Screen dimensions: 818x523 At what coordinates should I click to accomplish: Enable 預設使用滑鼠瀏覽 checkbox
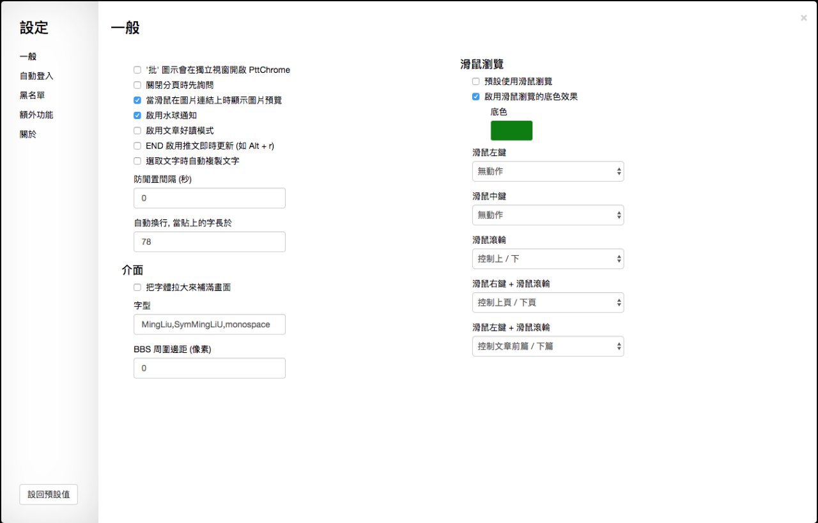tap(475, 81)
